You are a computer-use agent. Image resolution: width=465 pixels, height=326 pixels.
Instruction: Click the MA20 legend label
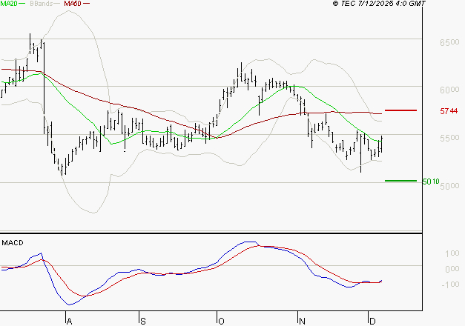coord(9,4)
